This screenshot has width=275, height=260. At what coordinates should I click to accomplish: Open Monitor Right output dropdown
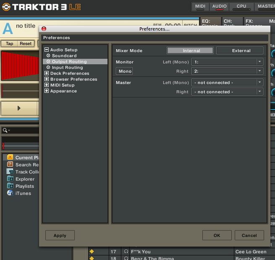pos(227,71)
